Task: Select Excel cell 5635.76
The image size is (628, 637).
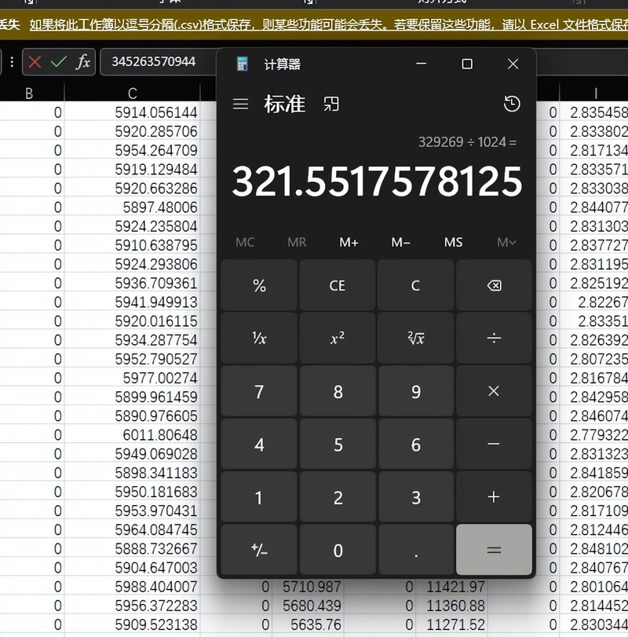Action: [x=308, y=624]
